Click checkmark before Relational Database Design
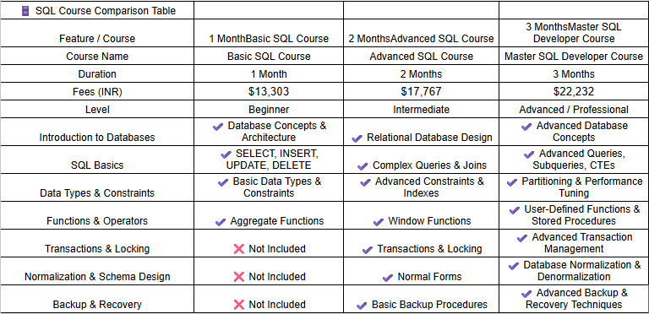 coord(357,138)
